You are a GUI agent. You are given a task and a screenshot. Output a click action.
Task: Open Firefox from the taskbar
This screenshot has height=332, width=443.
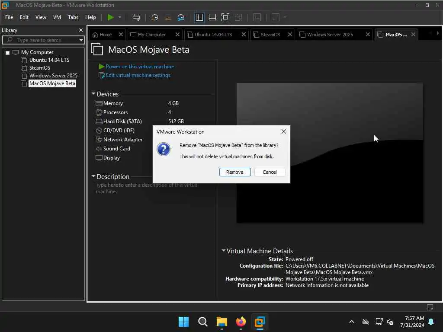click(241, 322)
